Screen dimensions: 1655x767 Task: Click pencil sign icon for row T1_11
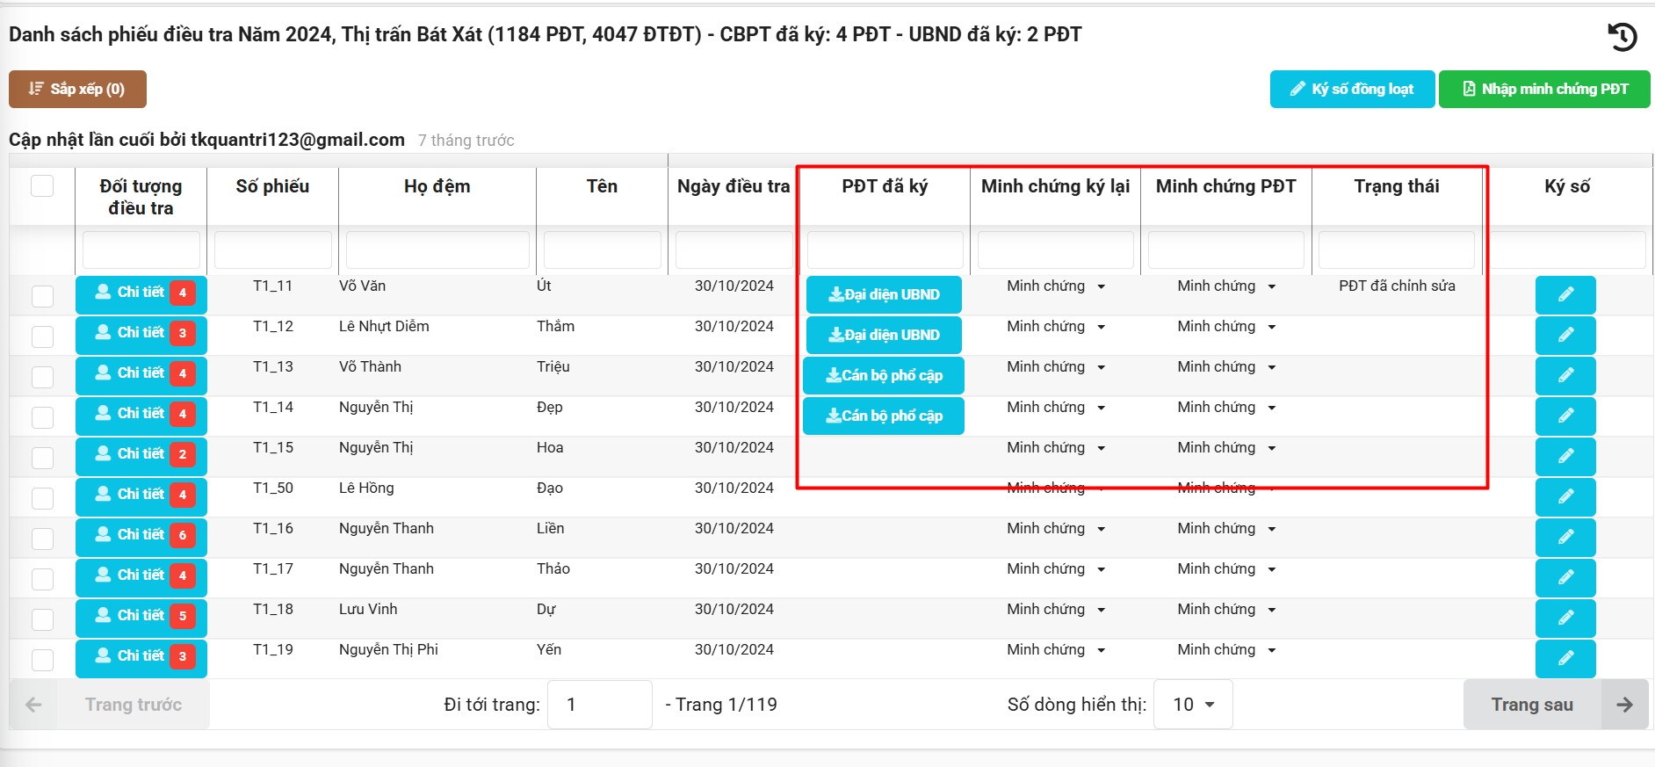tap(1565, 295)
